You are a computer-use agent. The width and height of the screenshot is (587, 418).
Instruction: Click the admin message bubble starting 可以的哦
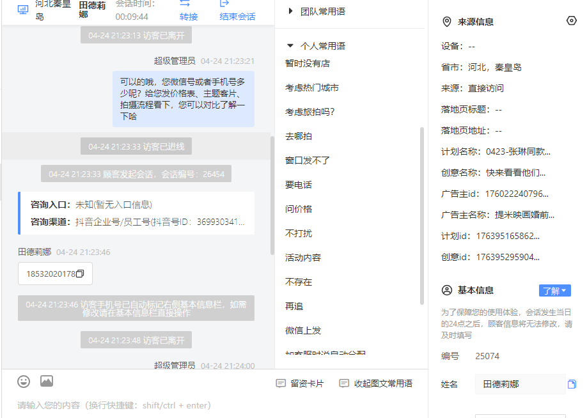click(x=184, y=99)
